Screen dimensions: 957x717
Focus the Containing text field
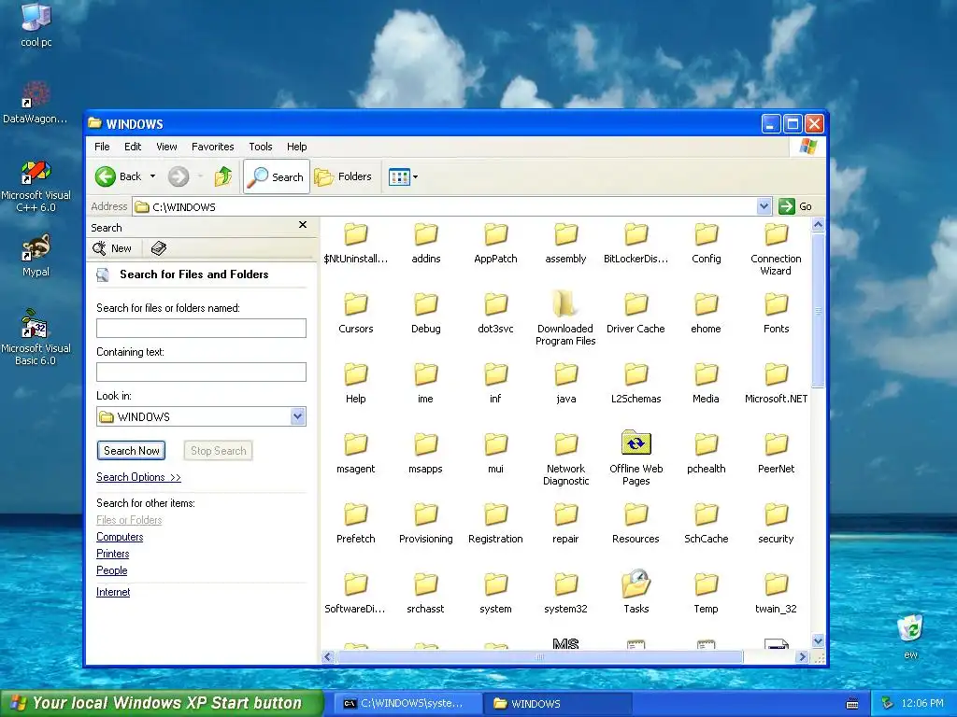click(x=202, y=372)
